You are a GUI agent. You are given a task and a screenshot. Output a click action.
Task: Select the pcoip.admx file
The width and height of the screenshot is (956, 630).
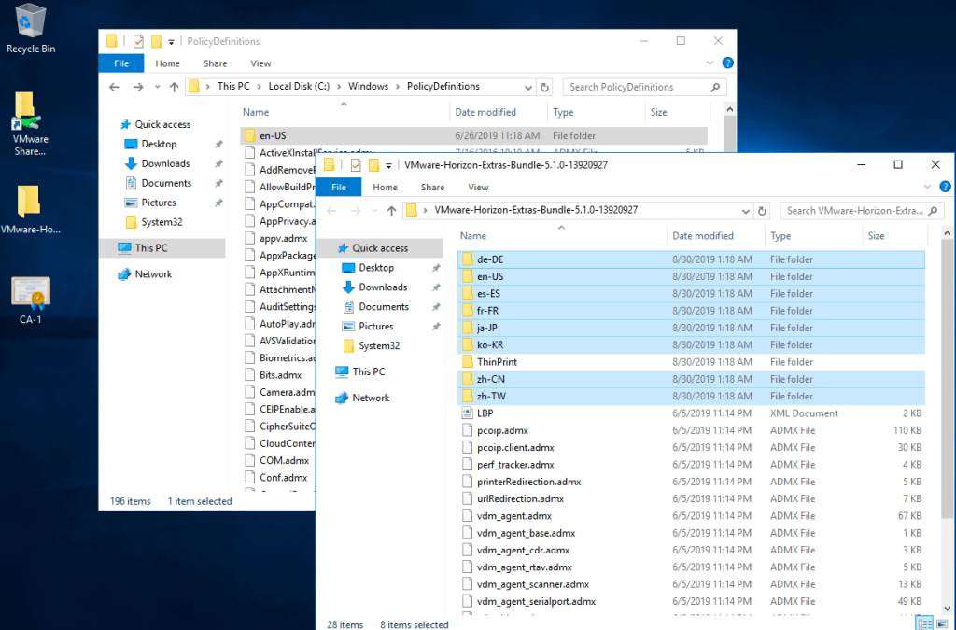[502, 430]
